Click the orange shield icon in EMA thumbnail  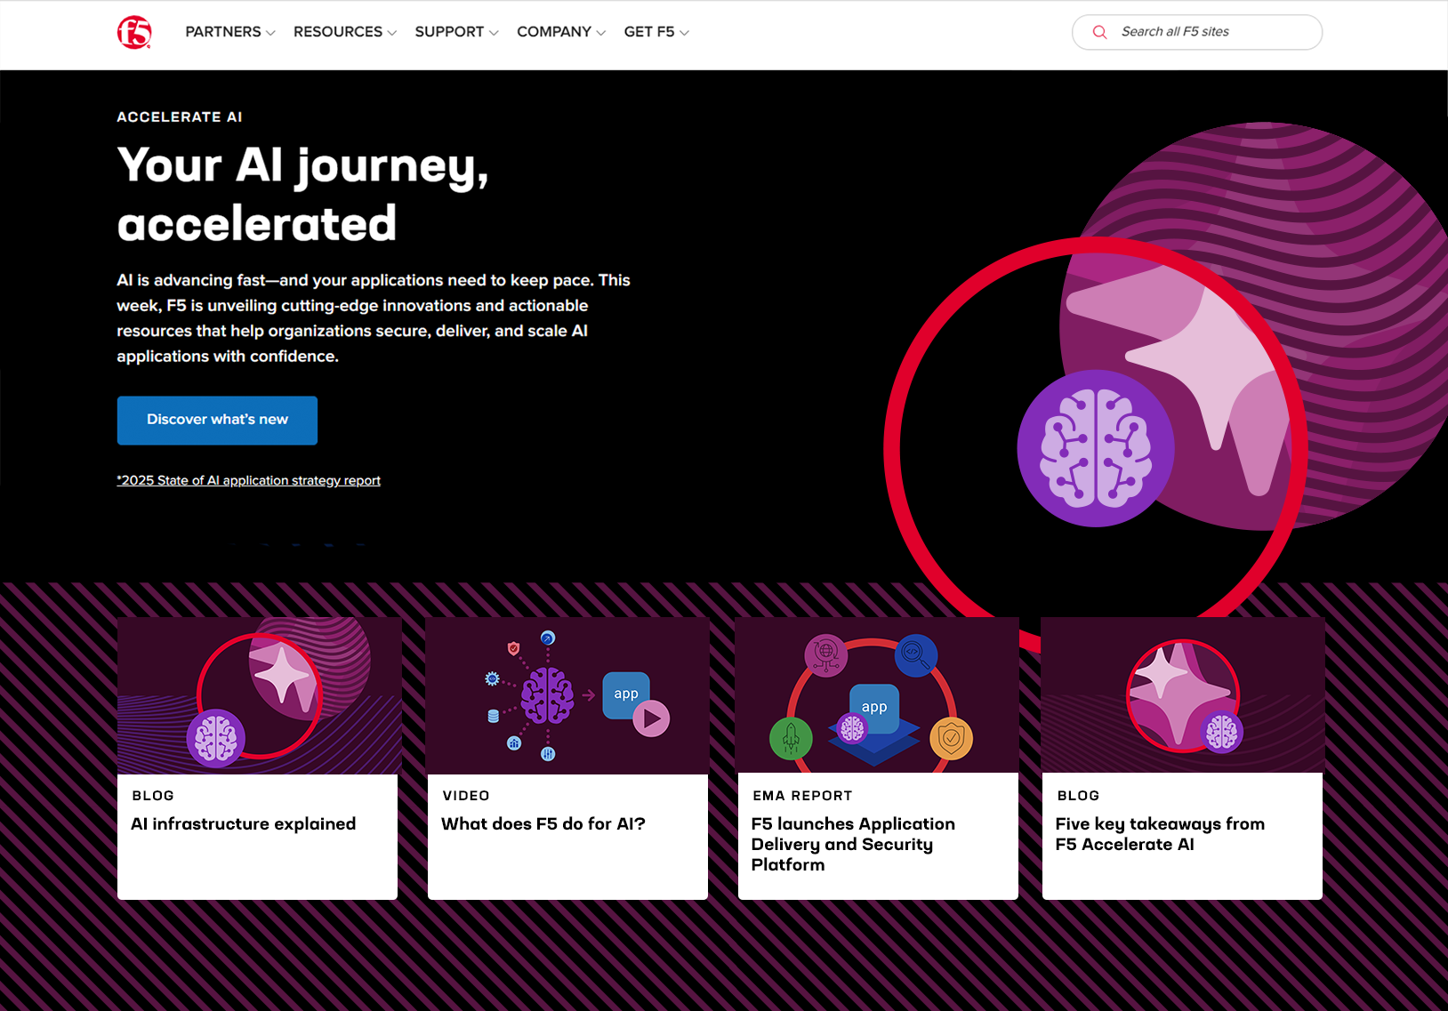[952, 738]
